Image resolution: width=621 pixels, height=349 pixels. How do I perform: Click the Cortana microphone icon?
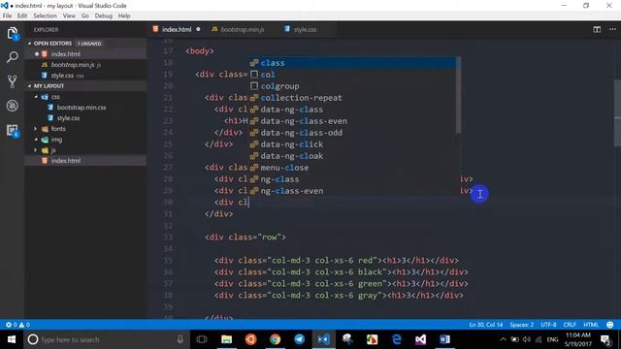coord(180,339)
